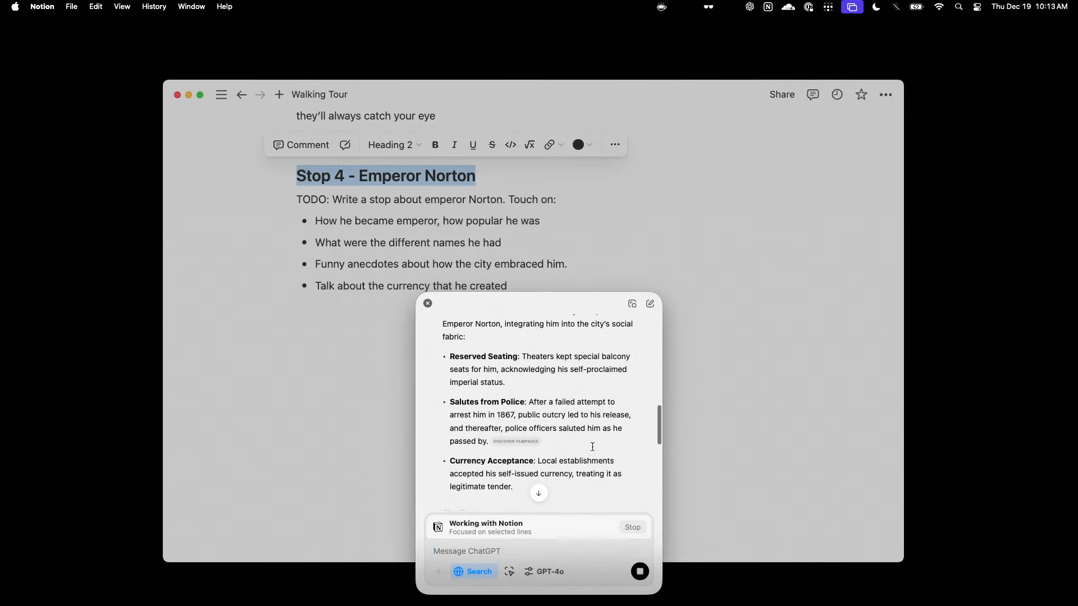
Task: Enable Search mode in ChatGPT input
Action: click(x=472, y=571)
